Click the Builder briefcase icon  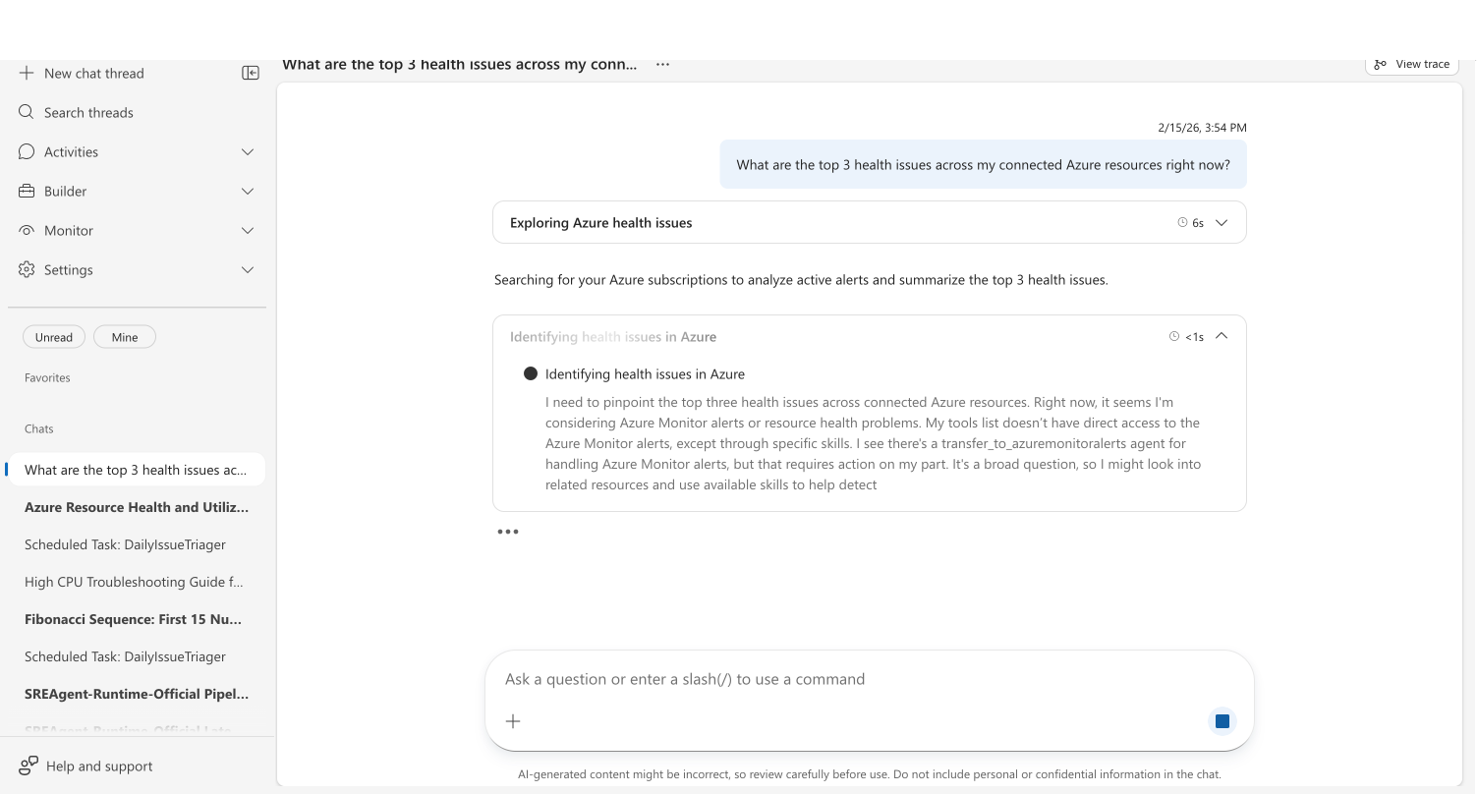click(27, 191)
